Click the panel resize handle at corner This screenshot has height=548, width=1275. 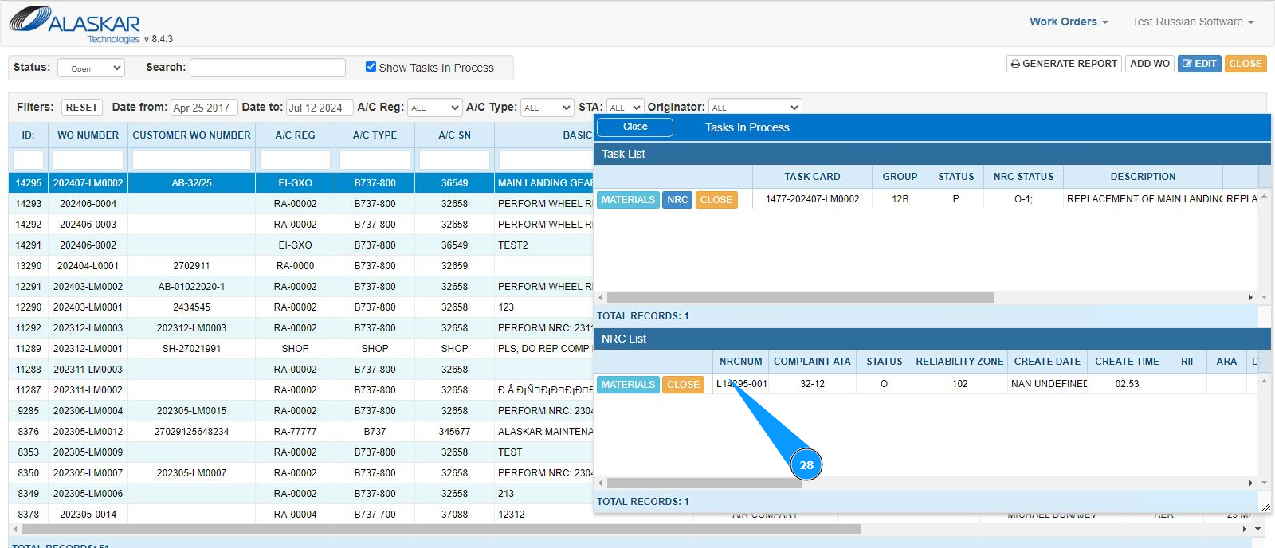(1265, 507)
